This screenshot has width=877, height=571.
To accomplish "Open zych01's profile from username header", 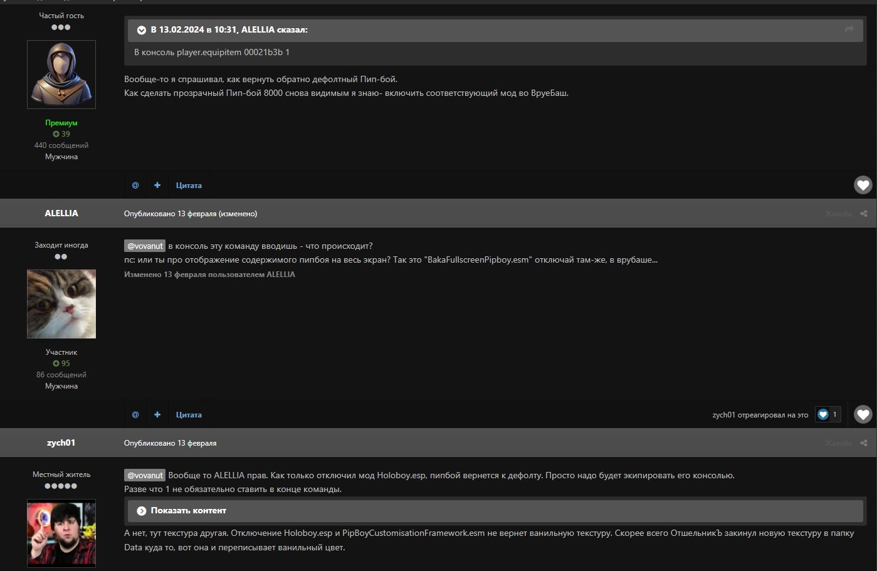I will click(61, 443).
